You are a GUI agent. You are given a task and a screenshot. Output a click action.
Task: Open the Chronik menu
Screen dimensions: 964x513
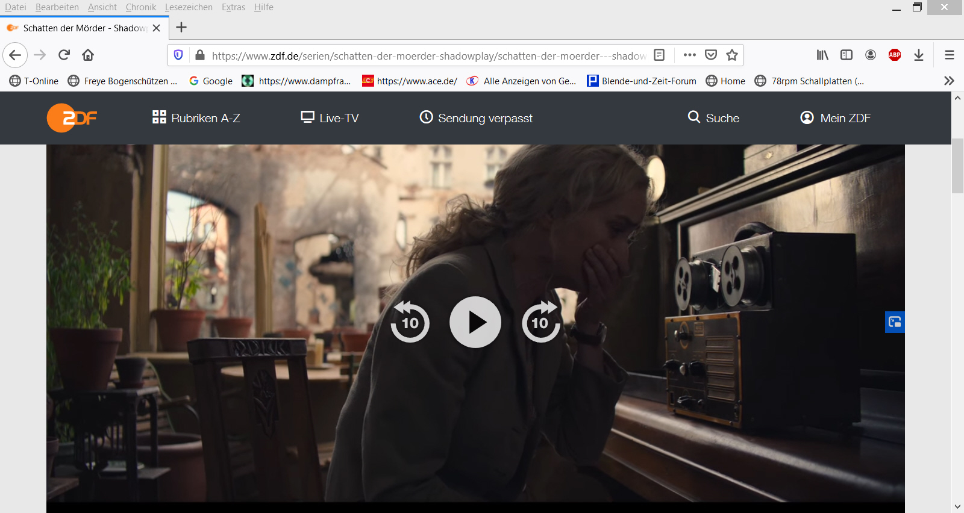click(x=141, y=7)
